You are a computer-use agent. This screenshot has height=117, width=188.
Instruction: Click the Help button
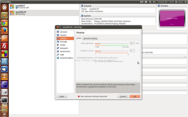click(62, 96)
